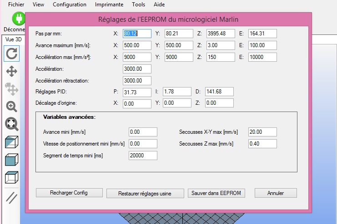Click the Accélération value field
This screenshot has width=337, height=224.
137,69
